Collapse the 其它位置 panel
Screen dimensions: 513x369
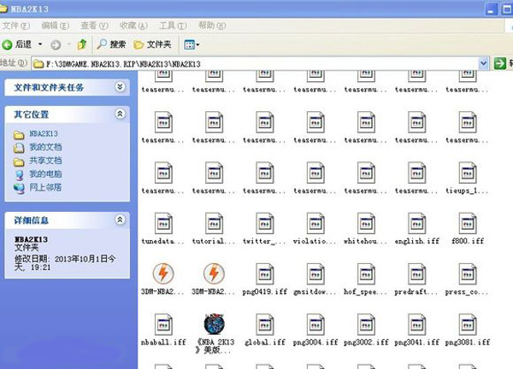(x=120, y=114)
